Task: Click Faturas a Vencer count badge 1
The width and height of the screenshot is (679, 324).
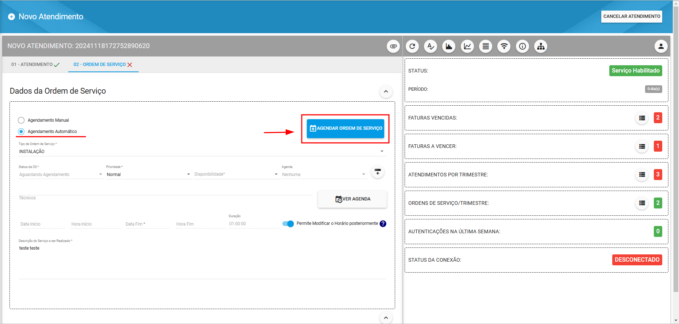Action: point(658,146)
